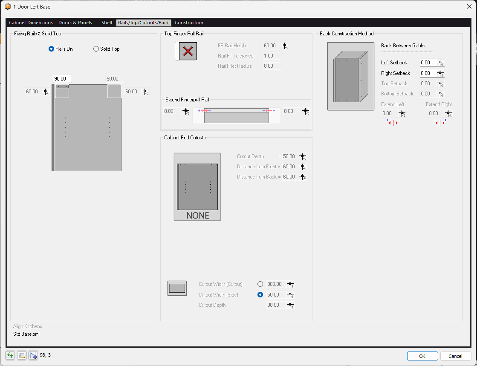
Task: Click the 'Std Base.xml' text
Action: pyautogui.click(x=26, y=334)
